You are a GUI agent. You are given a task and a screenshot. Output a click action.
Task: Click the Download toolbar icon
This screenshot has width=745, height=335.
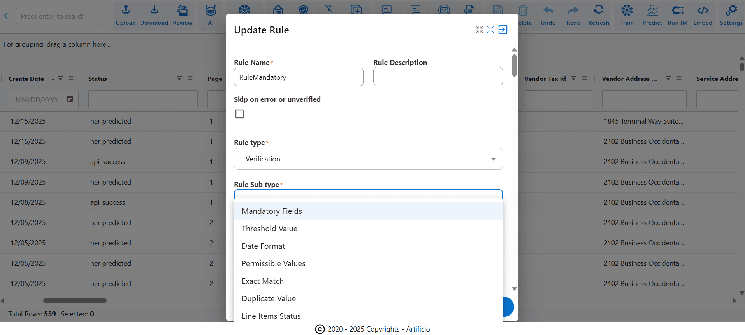[154, 16]
